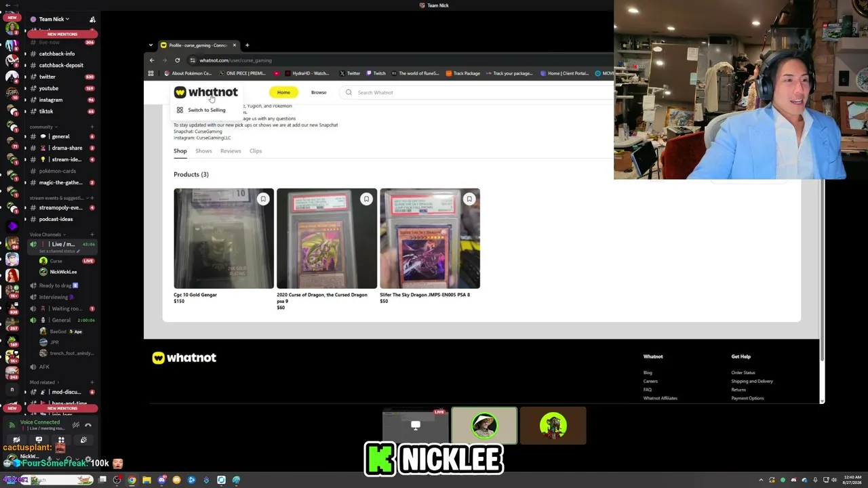Image resolution: width=868 pixels, height=488 pixels.
Task: Open a new browser tab
Action: pos(247,45)
